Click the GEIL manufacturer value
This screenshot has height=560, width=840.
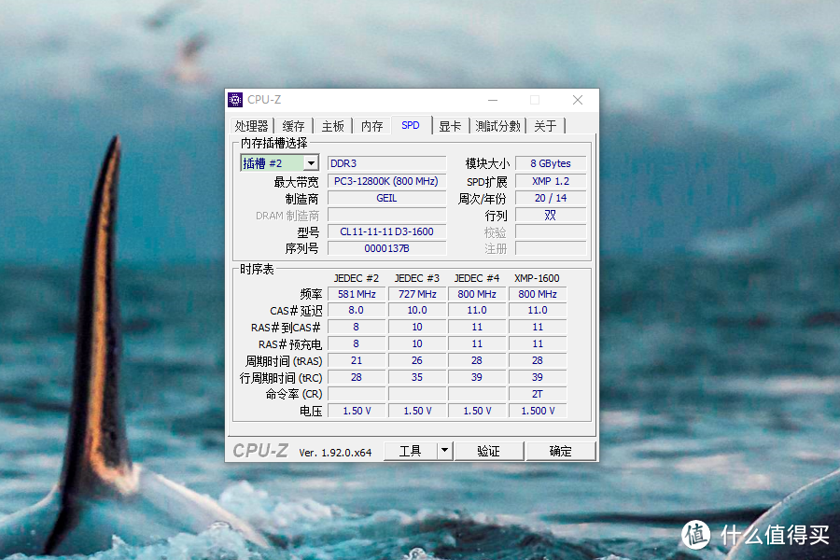click(x=386, y=198)
